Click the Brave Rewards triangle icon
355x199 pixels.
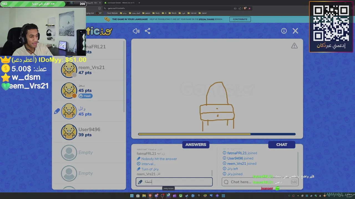(x=249, y=8)
